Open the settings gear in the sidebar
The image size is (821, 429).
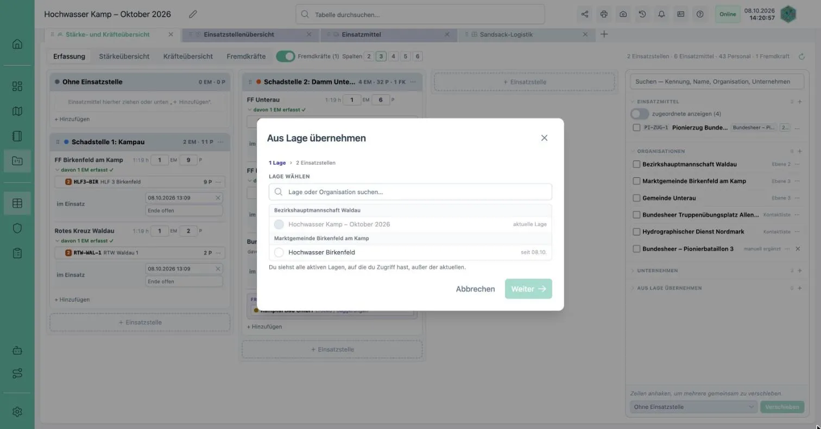[x=17, y=412]
